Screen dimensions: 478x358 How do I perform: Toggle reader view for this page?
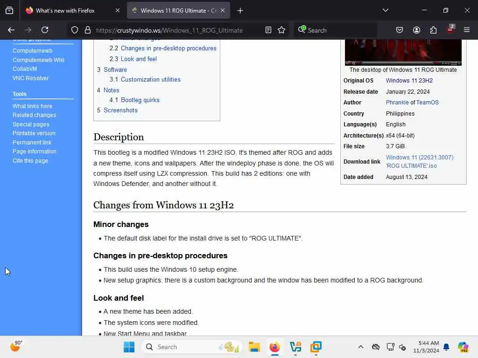(268, 30)
